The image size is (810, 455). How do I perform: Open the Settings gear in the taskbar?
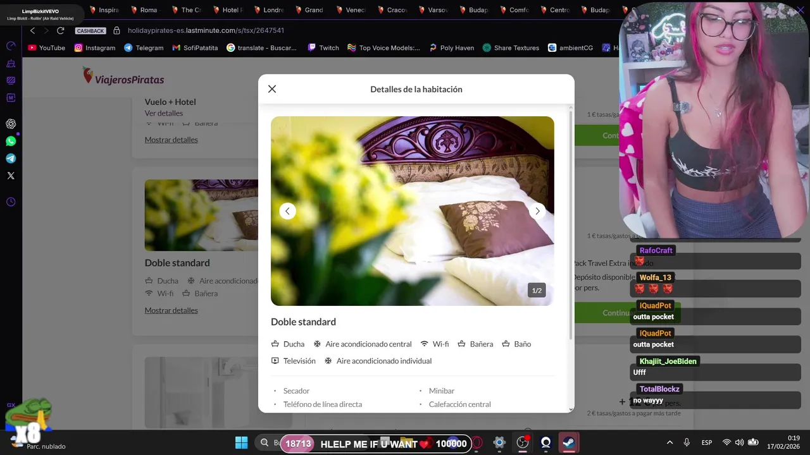499,442
